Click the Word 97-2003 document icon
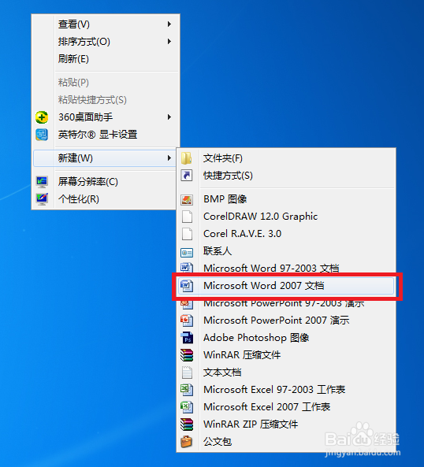Screen dimensions: 424x467 [187, 267]
